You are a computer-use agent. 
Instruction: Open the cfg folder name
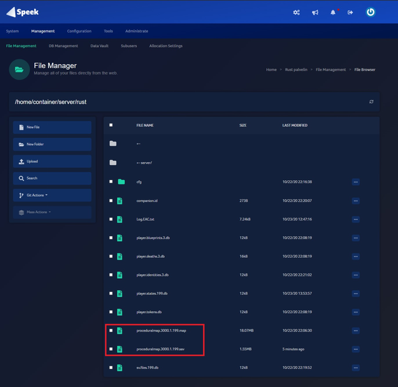tap(139, 182)
